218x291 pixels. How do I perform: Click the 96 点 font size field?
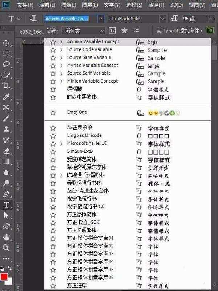(x=195, y=19)
